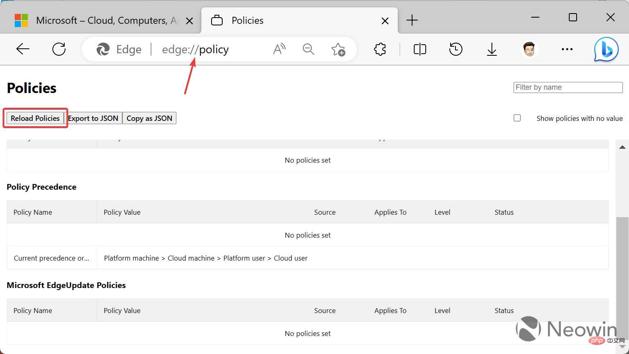This screenshot has width=629, height=354.
Task: Click the vertical scrollbar thumb
Action: [x=622, y=279]
